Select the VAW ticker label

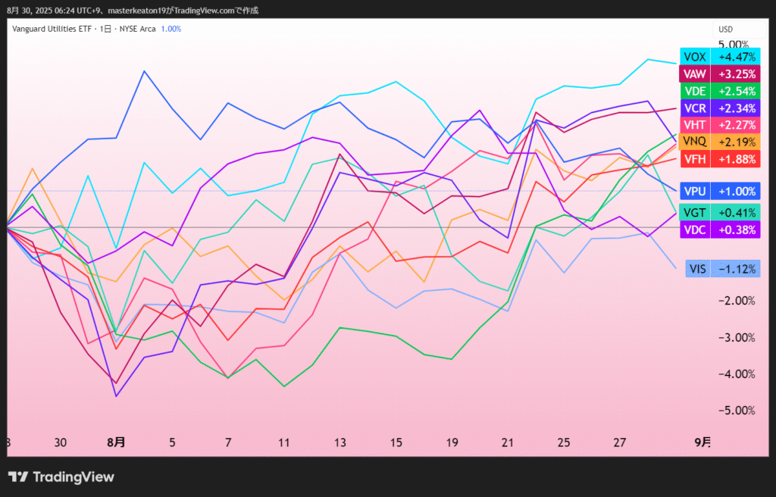click(x=695, y=74)
